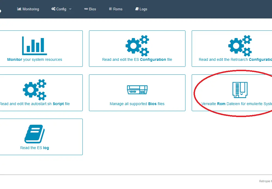Screen dimensions: 272x189
Task: Click the Monitoring bar chart icon in navbar
Action: pos(19,9)
